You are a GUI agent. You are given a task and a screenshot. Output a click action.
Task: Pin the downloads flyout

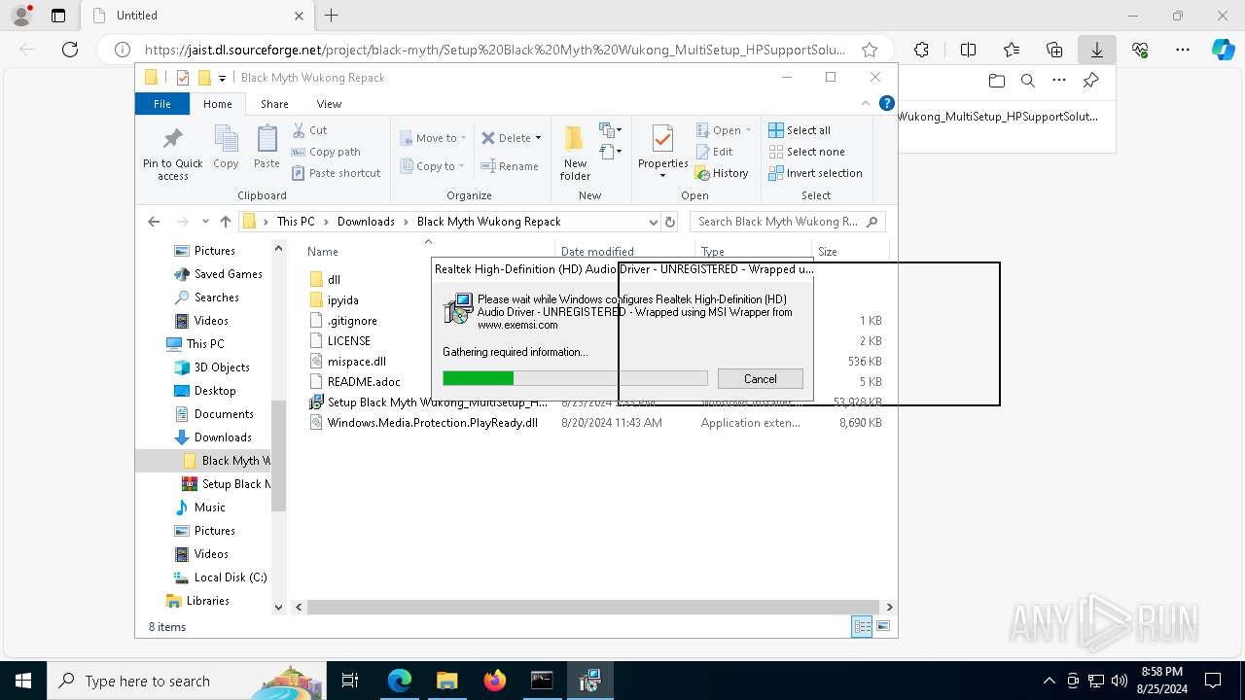pos(1090,81)
